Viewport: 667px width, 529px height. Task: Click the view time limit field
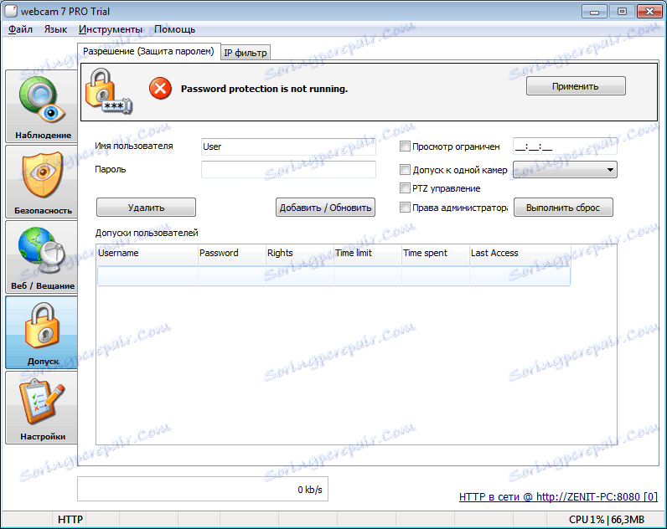[x=565, y=146]
